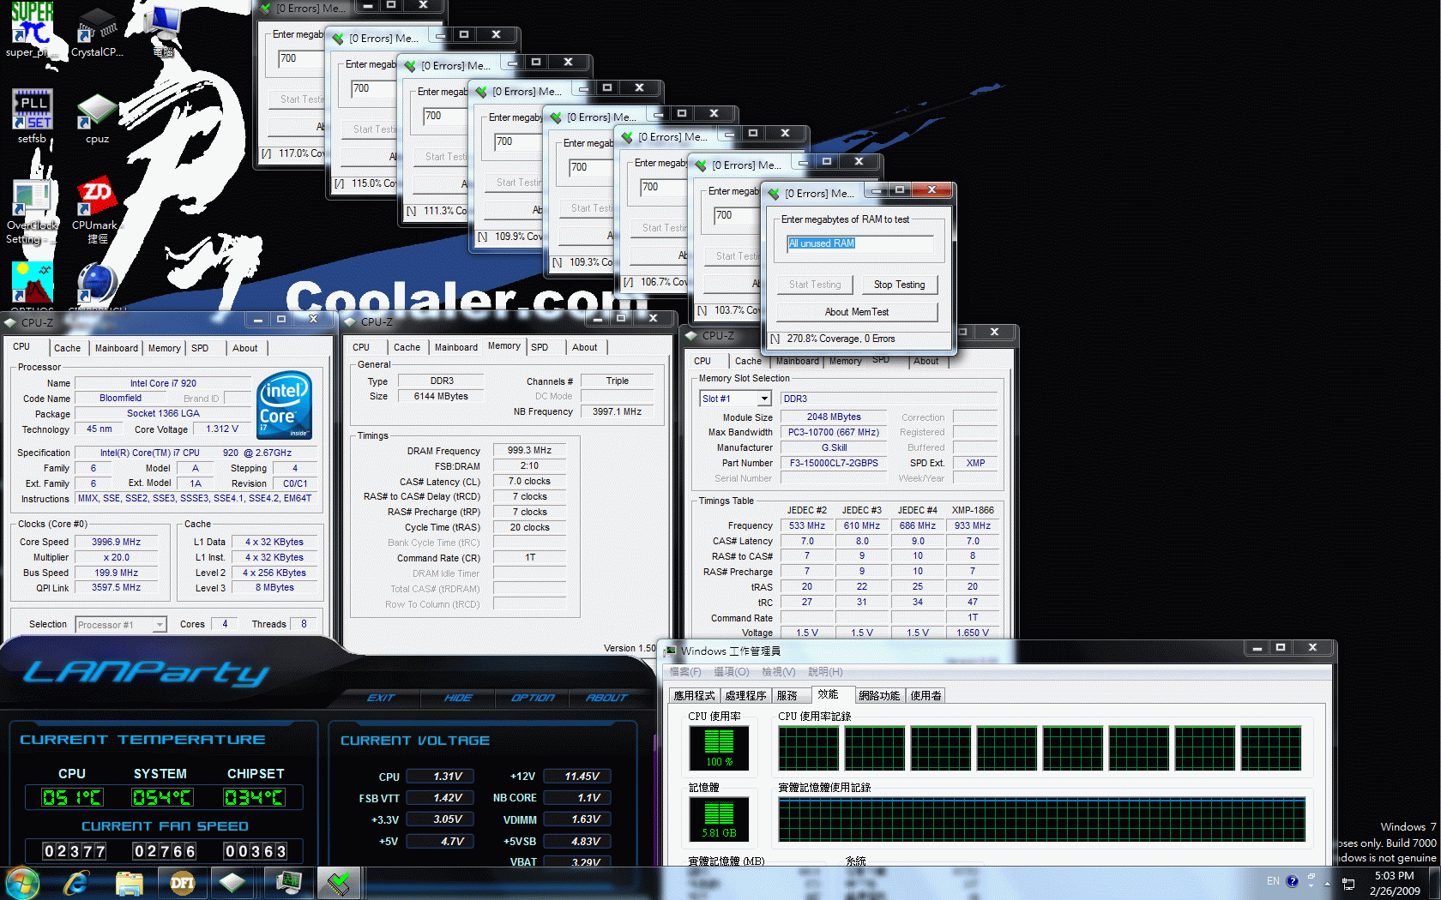Screen dimensions: 1441x900
Task: Click the network tray icon
Action: pyautogui.click(x=1348, y=883)
